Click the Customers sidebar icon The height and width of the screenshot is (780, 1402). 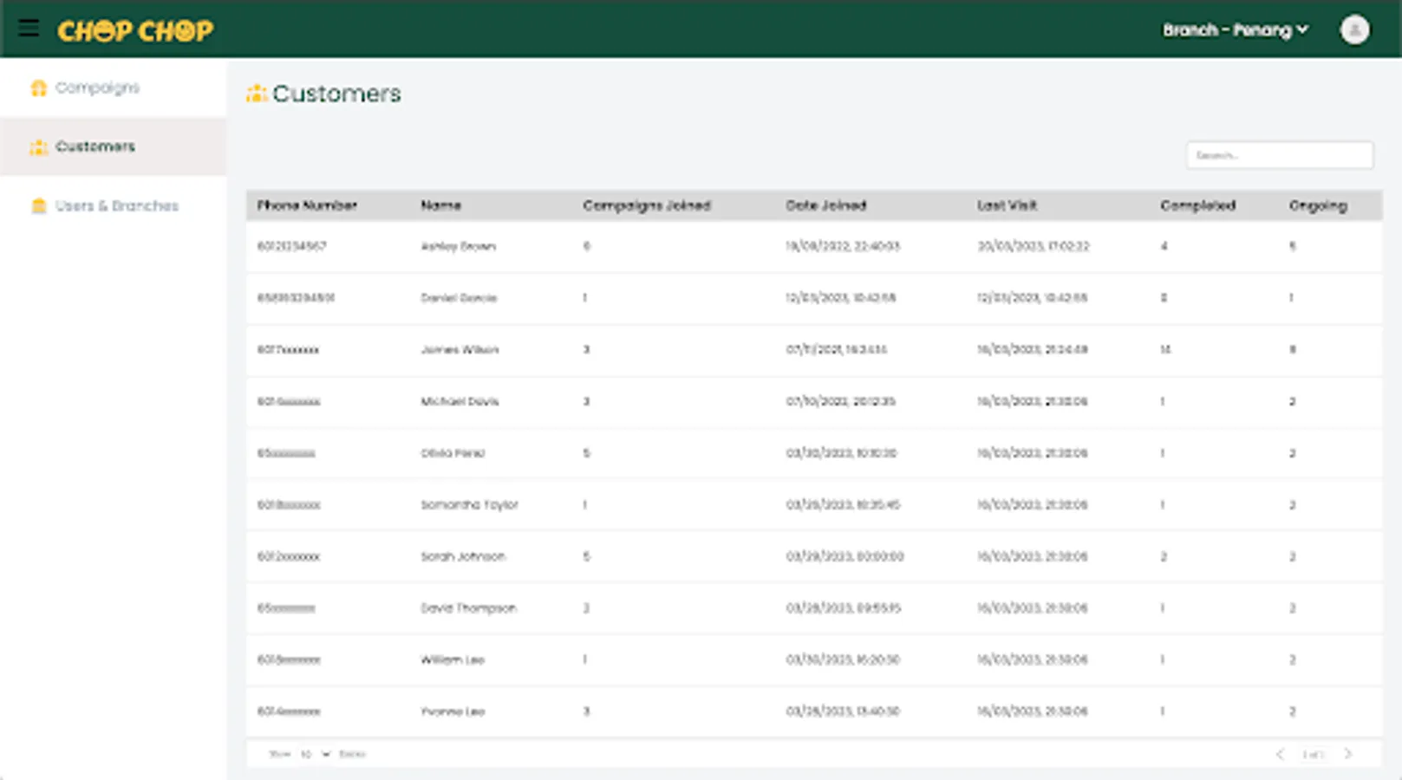point(38,147)
